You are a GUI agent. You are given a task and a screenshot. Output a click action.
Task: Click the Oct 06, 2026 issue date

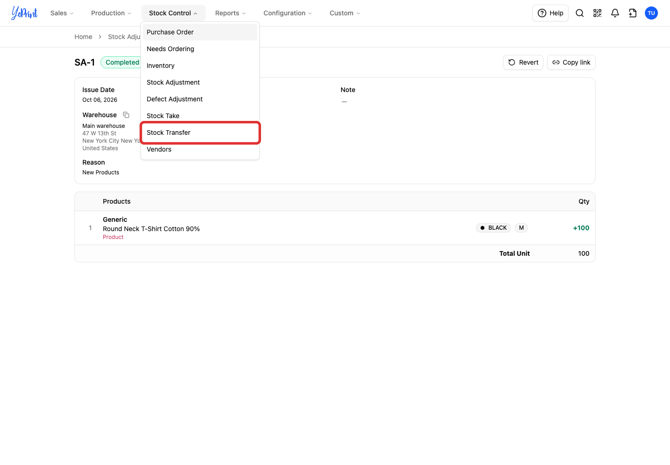click(100, 100)
